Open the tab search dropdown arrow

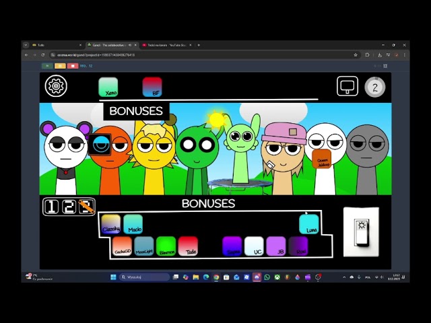coord(26,45)
